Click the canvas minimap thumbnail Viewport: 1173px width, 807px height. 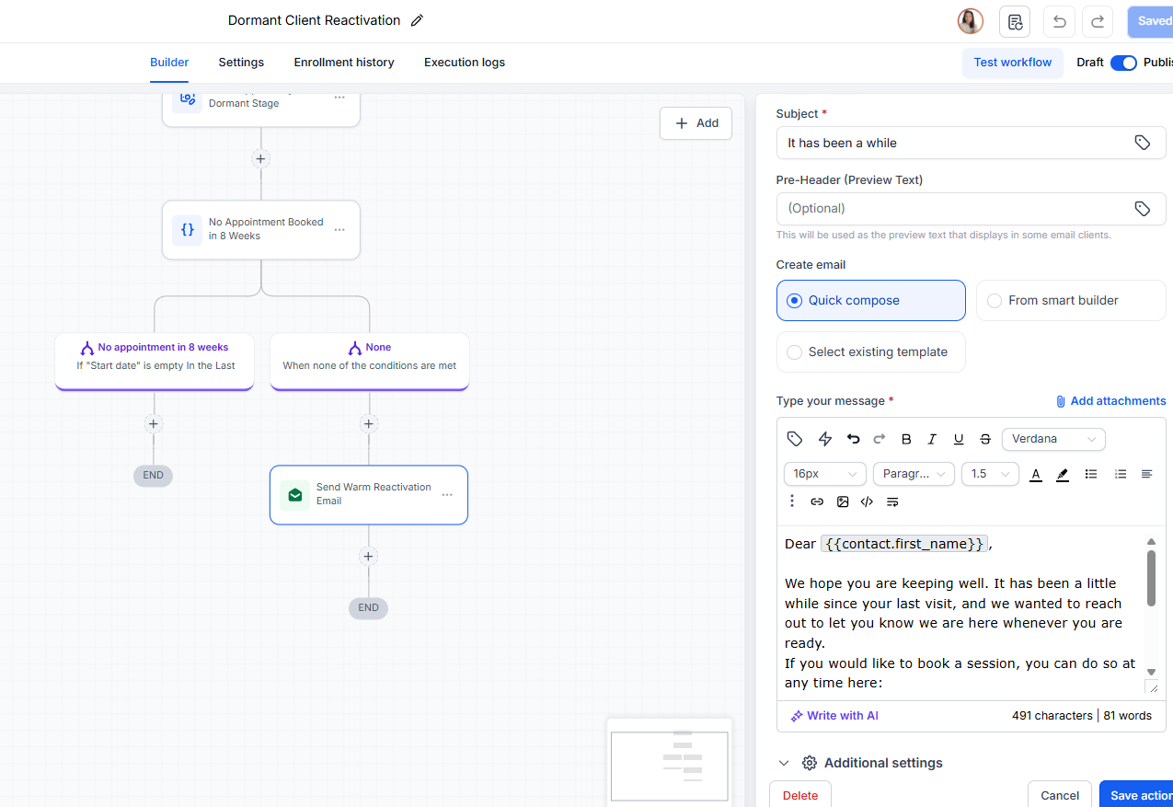(x=670, y=766)
